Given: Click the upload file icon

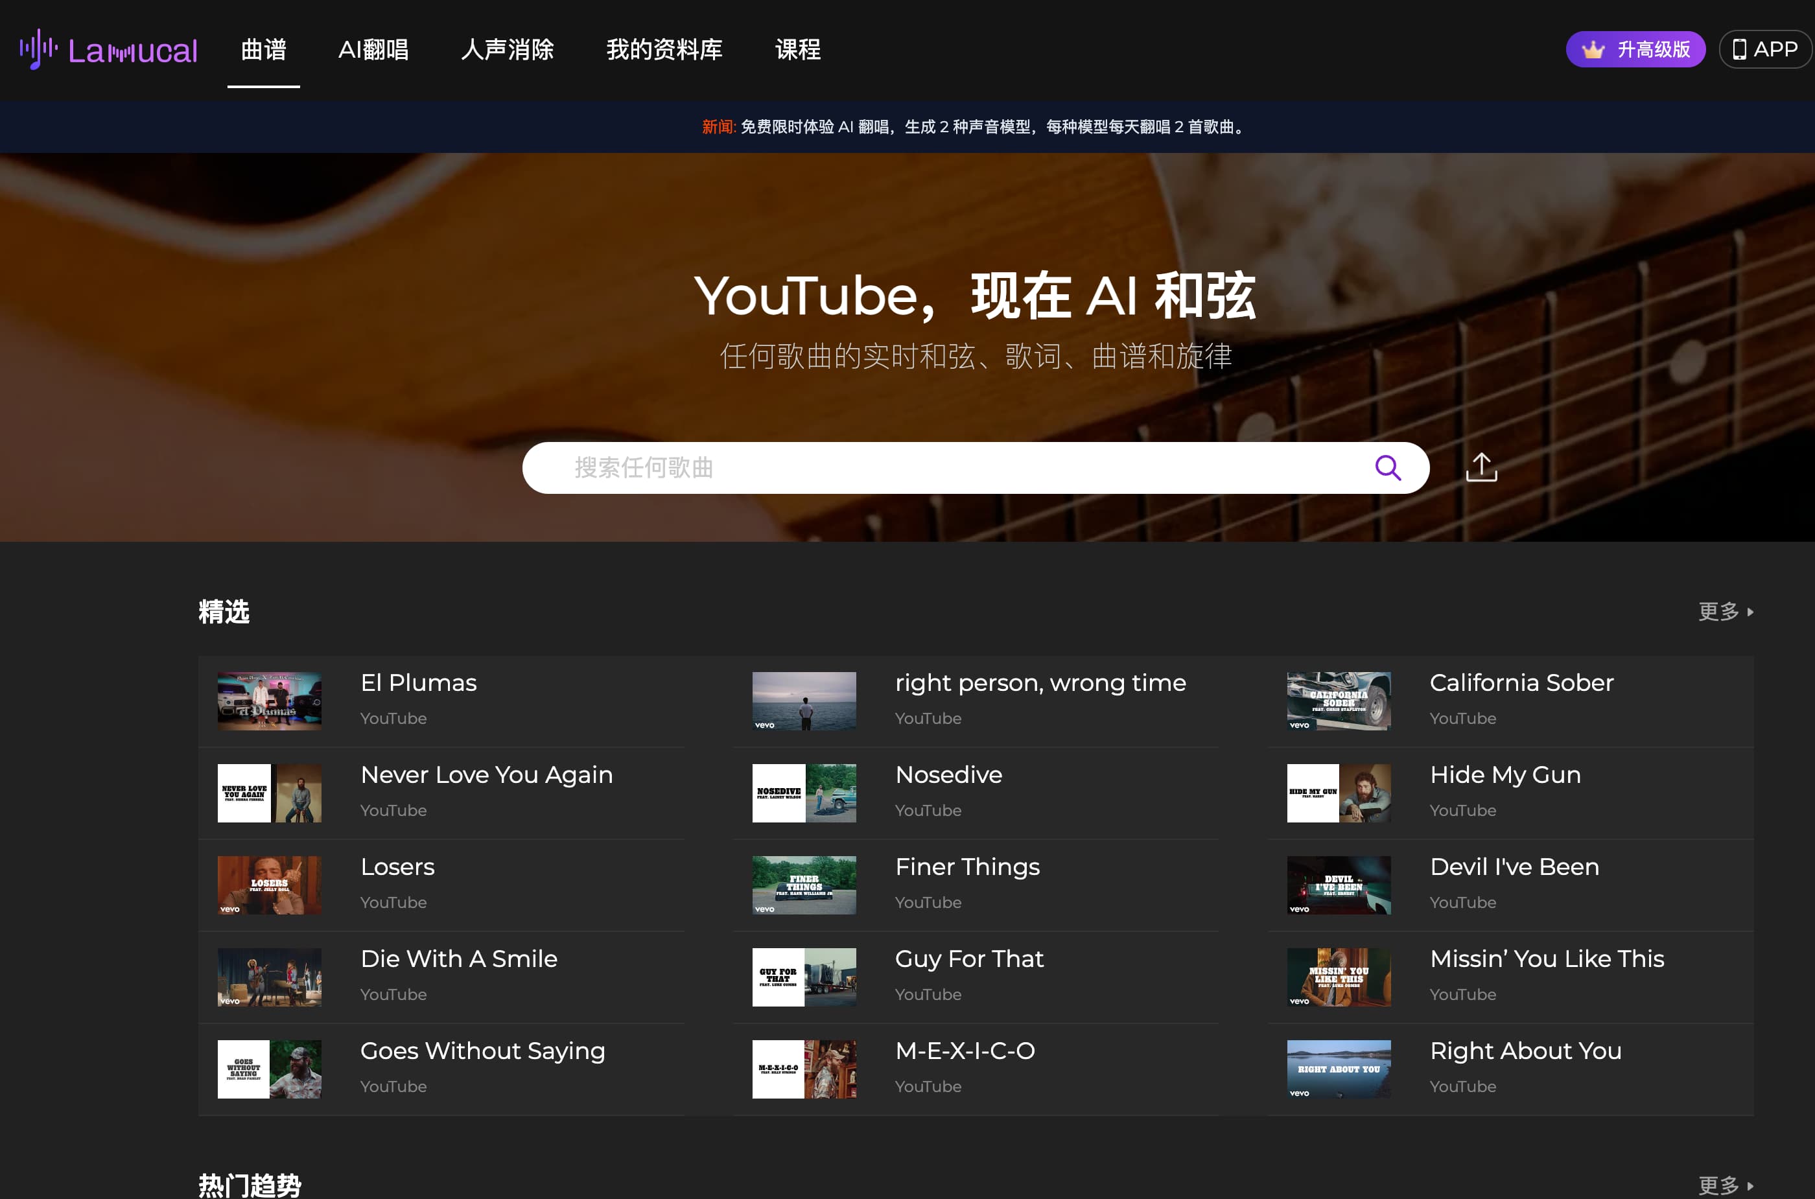Looking at the screenshot, I should pos(1482,467).
